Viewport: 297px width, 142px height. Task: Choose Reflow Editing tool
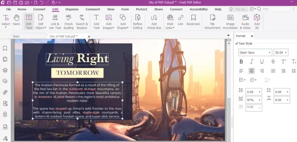pyautogui.click(x=138, y=22)
